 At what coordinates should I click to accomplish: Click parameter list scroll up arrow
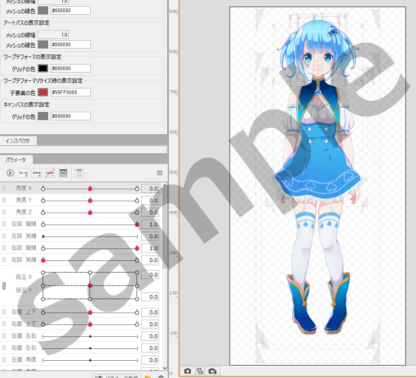(165, 186)
